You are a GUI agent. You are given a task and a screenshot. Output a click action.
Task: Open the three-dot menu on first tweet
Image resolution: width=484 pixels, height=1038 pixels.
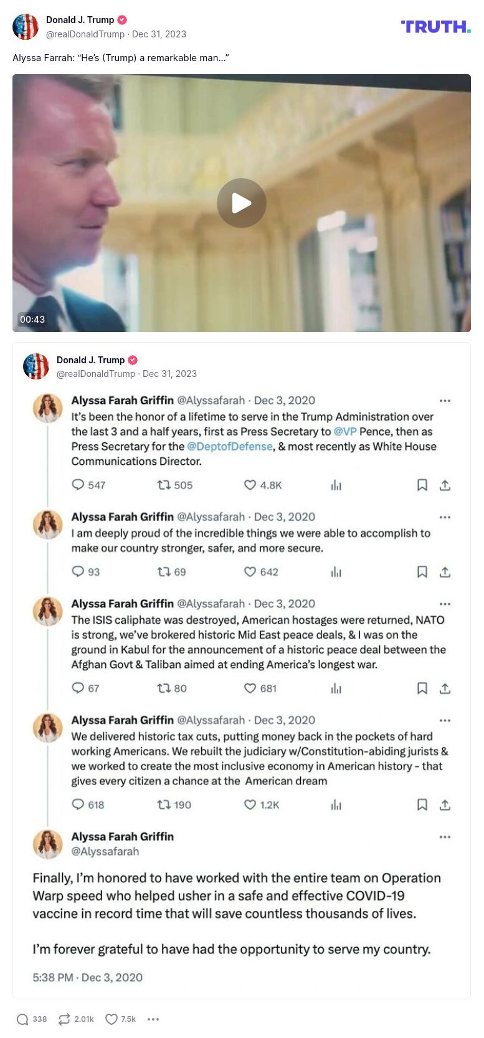point(445,401)
